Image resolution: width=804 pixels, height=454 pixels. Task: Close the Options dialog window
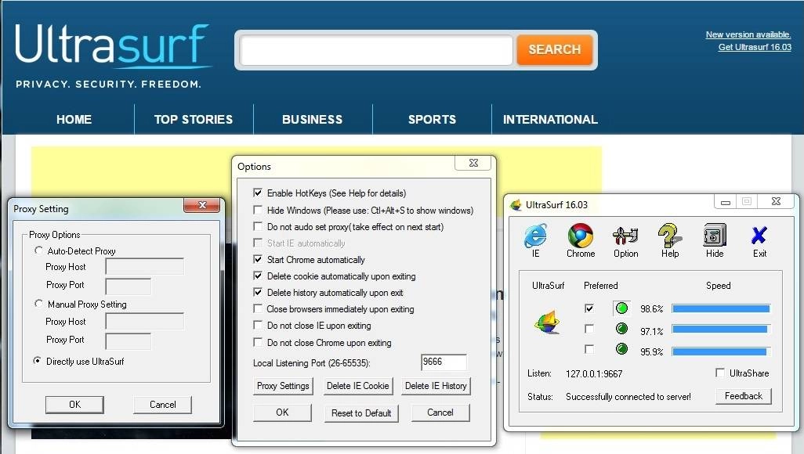(473, 163)
